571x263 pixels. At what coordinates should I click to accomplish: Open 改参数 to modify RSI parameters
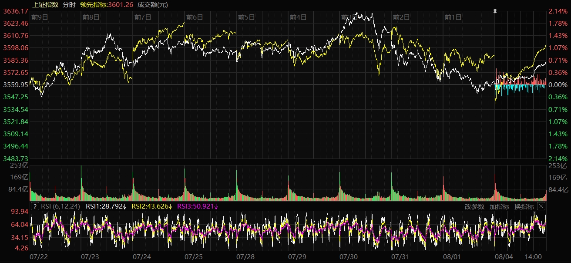click(474, 206)
